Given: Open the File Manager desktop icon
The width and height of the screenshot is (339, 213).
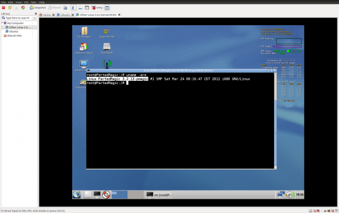Looking at the screenshot, I should pyautogui.click(x=84, y=32).
